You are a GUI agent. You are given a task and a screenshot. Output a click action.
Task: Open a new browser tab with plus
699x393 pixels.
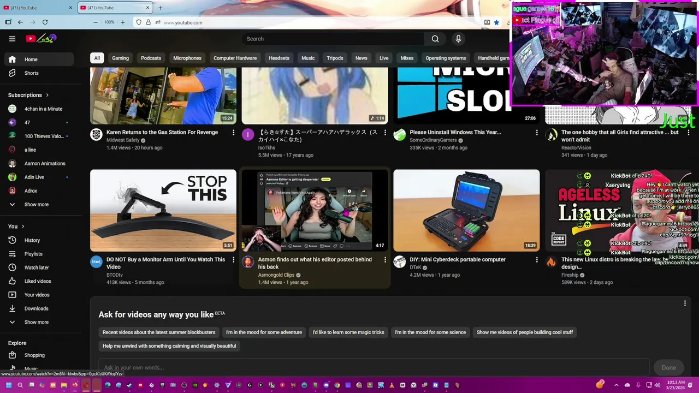pyautogui.click(x=160, y=8)
